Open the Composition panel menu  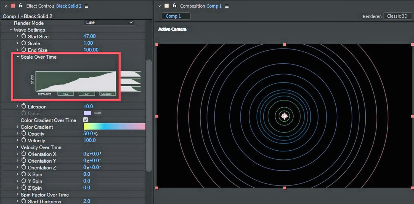(x=227, y=6)
